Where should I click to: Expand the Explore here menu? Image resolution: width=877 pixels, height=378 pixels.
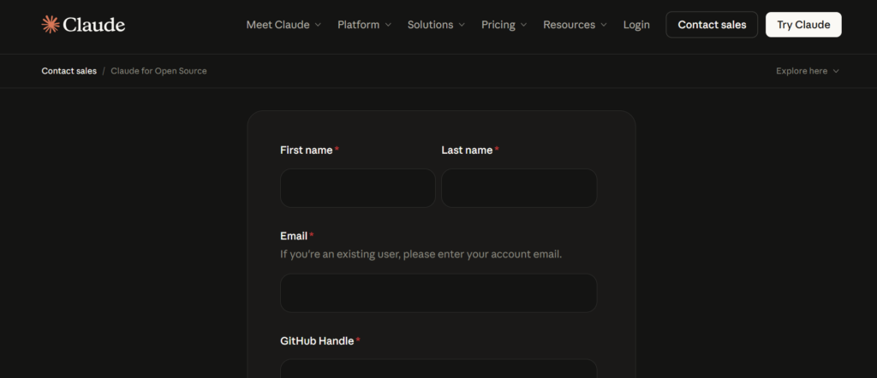(x=807, y=71)
